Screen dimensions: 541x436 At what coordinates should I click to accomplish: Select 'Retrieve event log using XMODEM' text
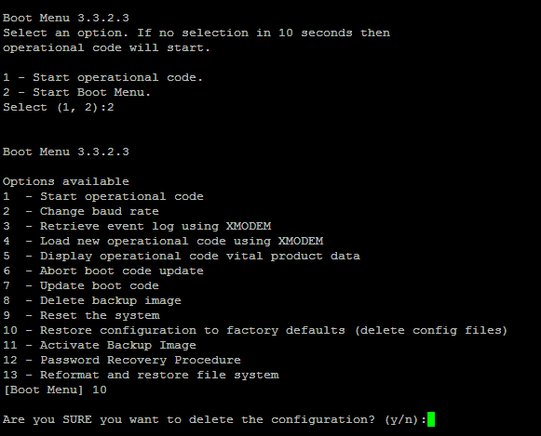pyautogui.click(x=156, y=226)
